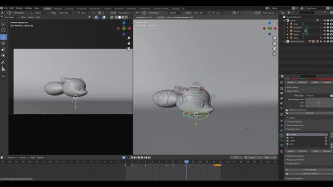Toggle camera view in right viewport
The image size is (333, 187).
275,48
